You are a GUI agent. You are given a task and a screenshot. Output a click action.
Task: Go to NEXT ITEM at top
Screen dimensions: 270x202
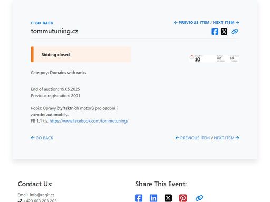point(226,23)
